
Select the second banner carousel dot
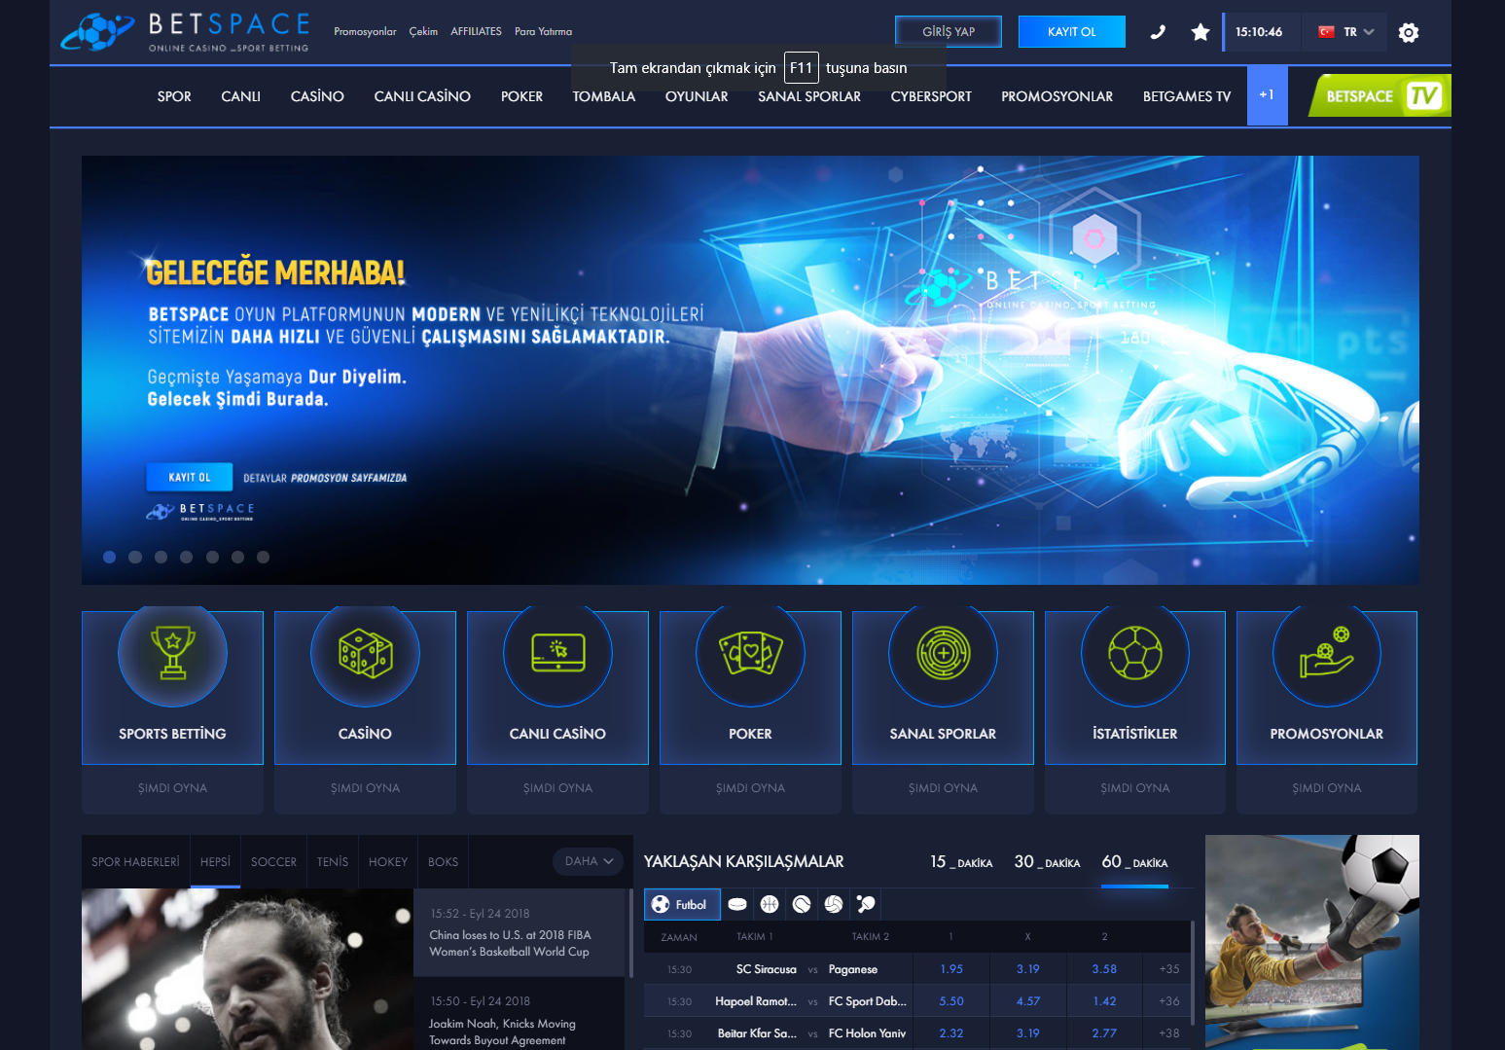[x=135, y=558]
